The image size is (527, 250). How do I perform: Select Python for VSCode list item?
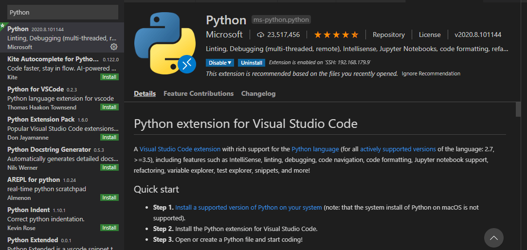(x=62, y=98)
